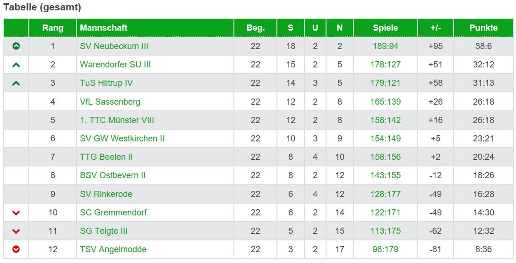The image size is (516, 263).
Task: Click the champion circle icon beside SV Neubeckum III
Action: (x=16, y=46)
